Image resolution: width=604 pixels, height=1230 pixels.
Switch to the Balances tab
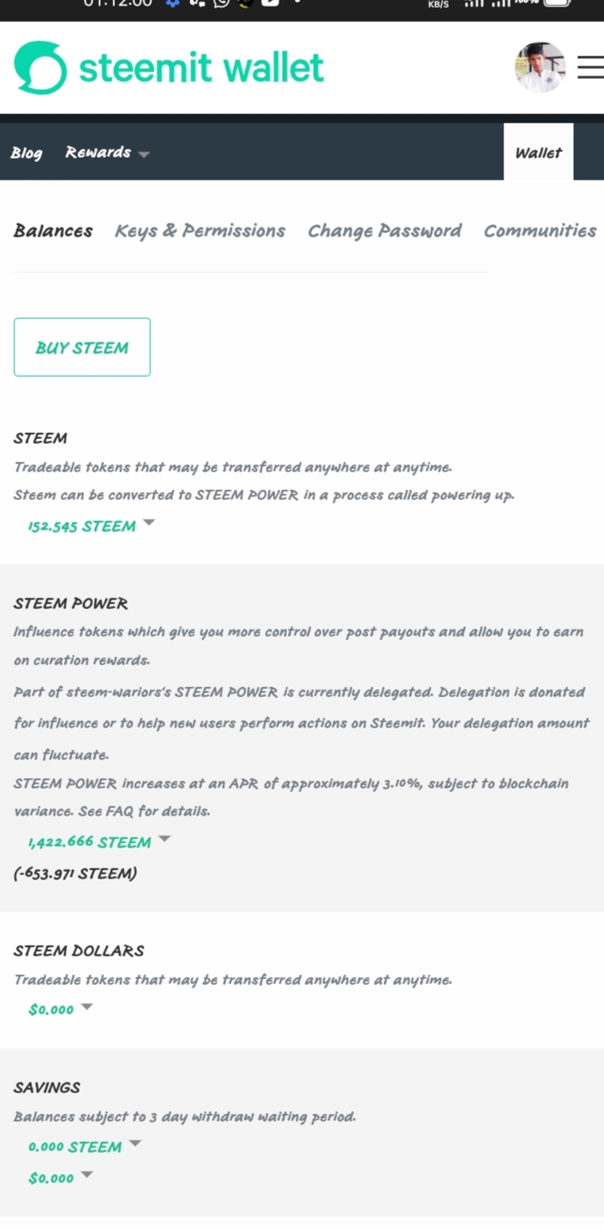click(53, 231)
